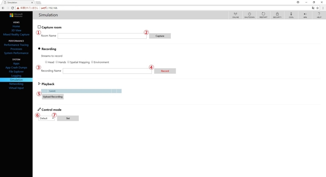Open the Networking page
Image resolution: width=326 pixels, height=177 pixels.
pyautogui.click(x=16, y=84)
